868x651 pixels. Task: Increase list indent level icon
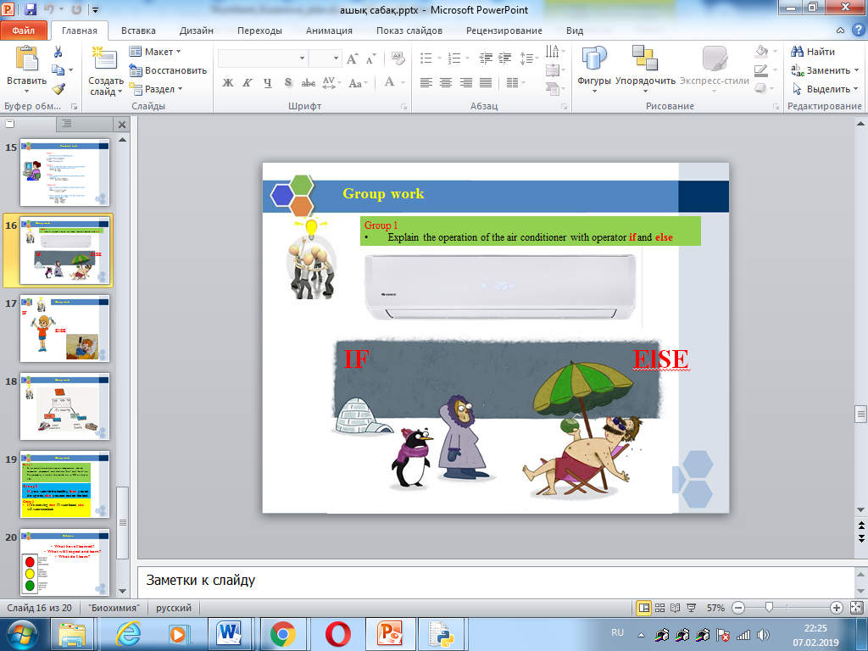505,58
